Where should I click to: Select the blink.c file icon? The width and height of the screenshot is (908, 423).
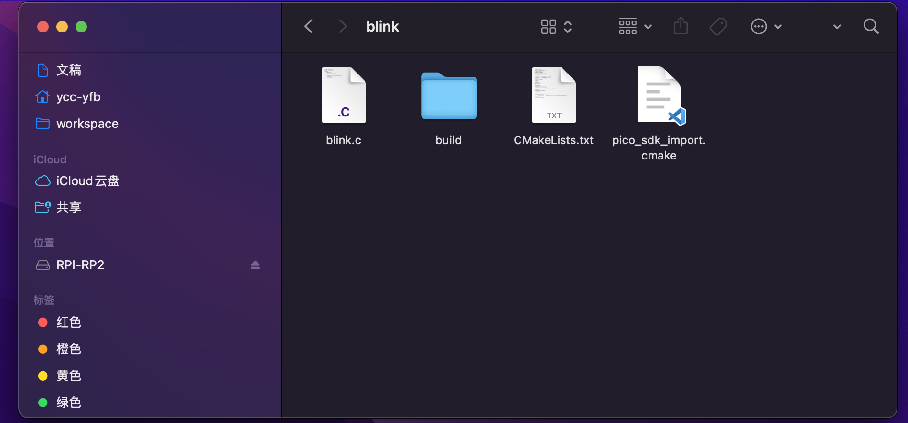(344, 95)
